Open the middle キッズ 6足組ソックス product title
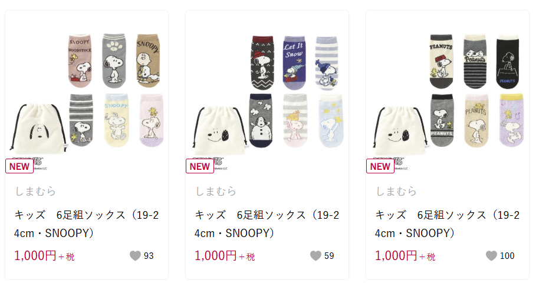 [267, 224]
